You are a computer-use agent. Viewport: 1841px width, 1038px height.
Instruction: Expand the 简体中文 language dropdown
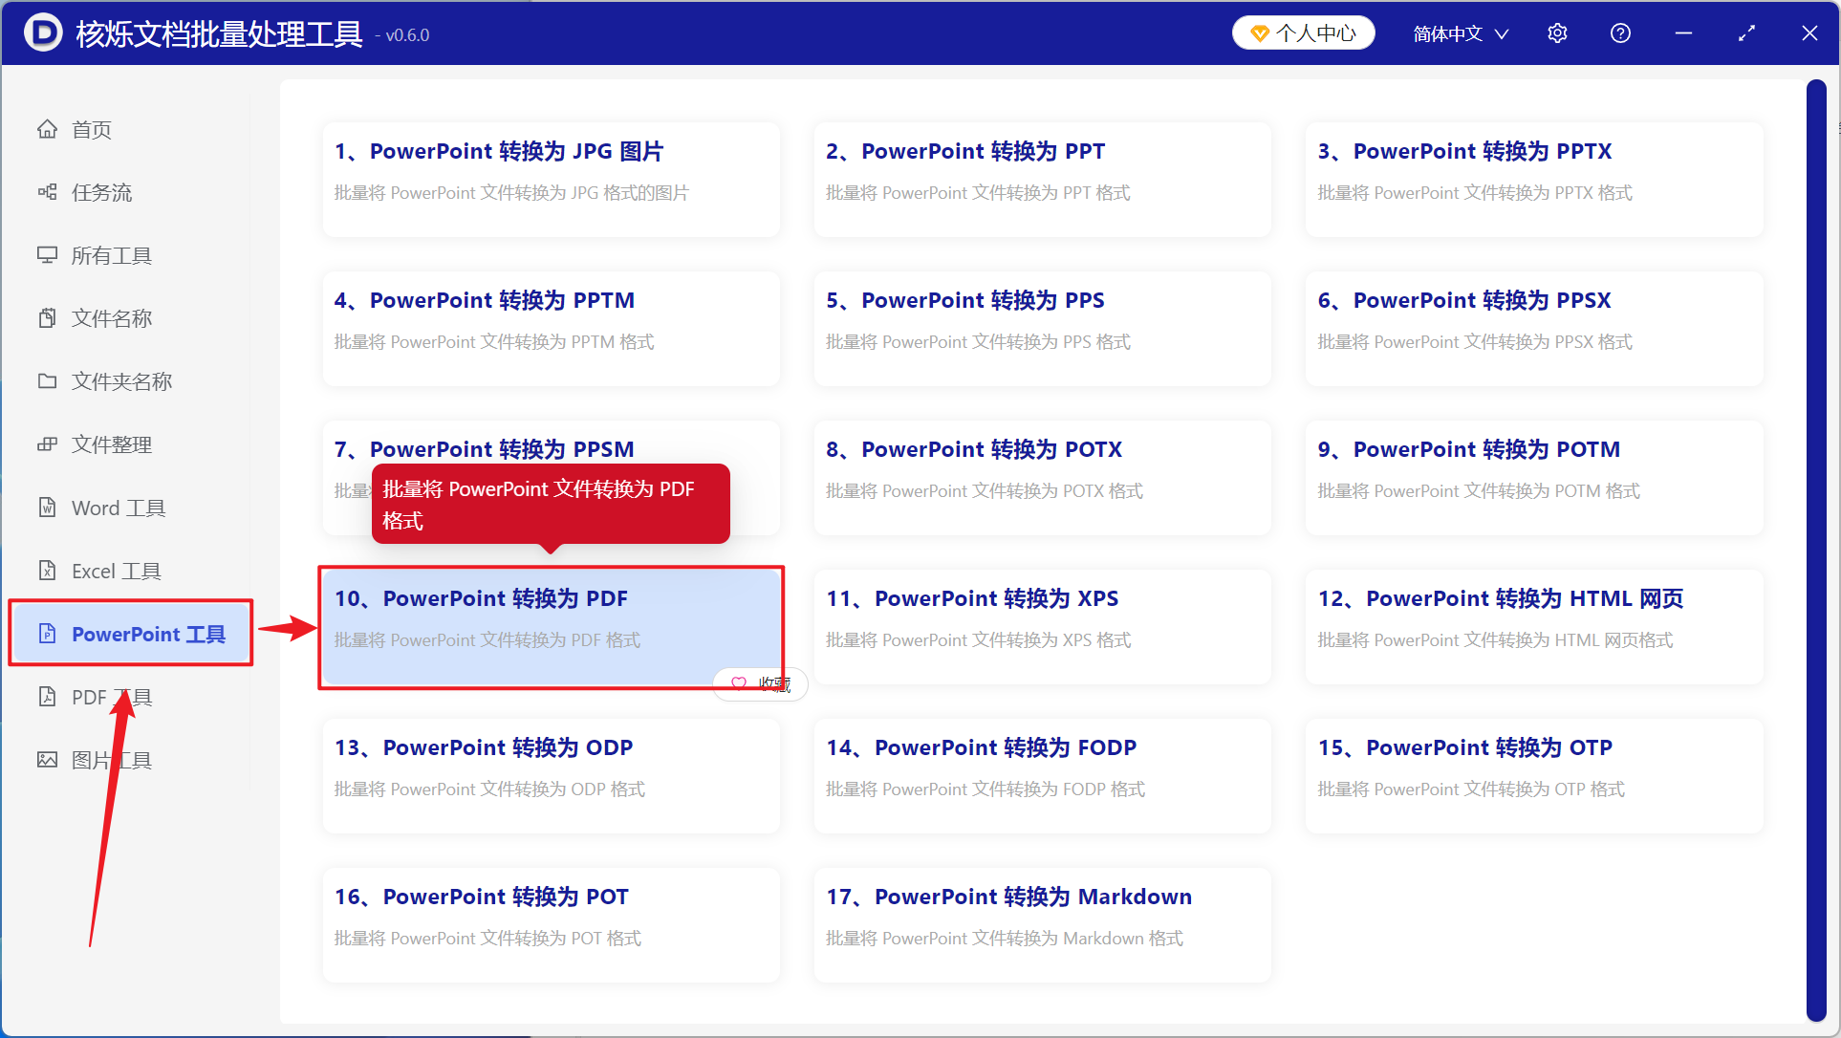coord(1461,33)
